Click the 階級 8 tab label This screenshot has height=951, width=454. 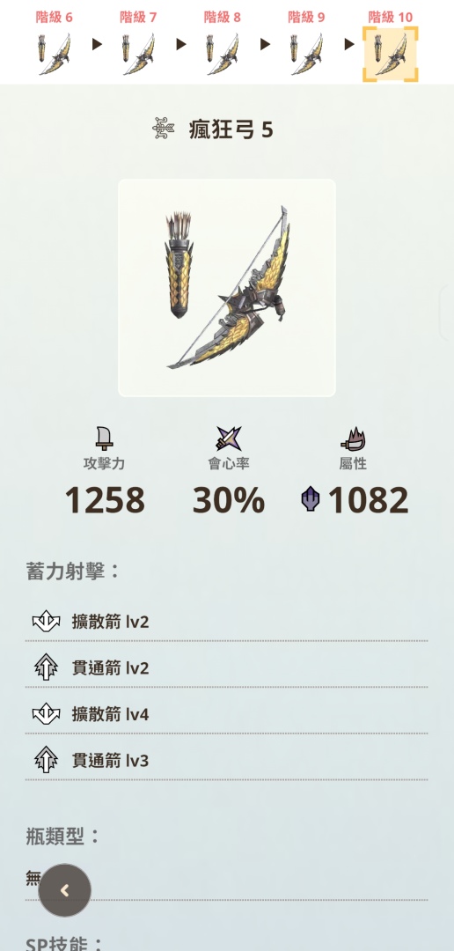(222, 17)
